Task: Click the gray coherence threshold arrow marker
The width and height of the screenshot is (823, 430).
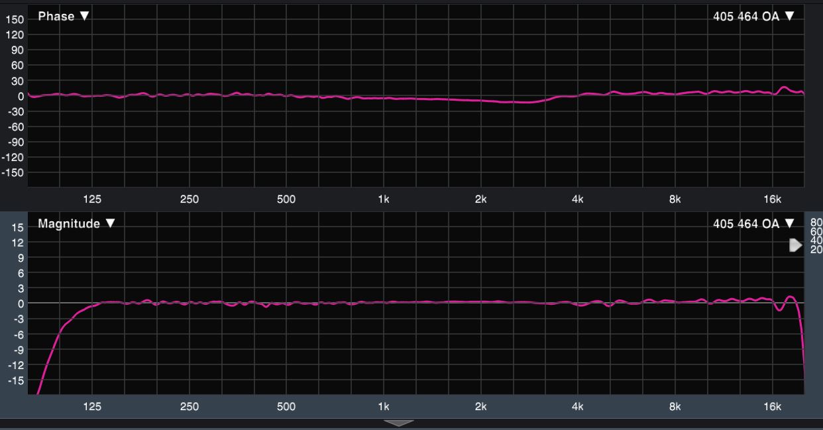Action: [796, 246]
